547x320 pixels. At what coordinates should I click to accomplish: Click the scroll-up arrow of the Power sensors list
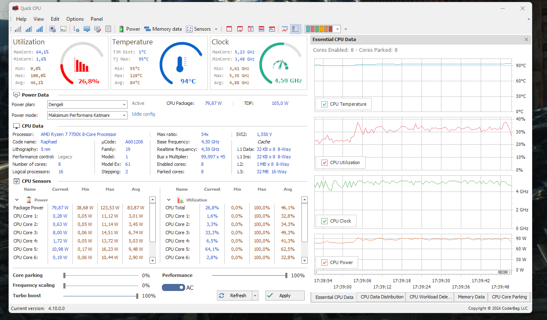pos(152,200)
